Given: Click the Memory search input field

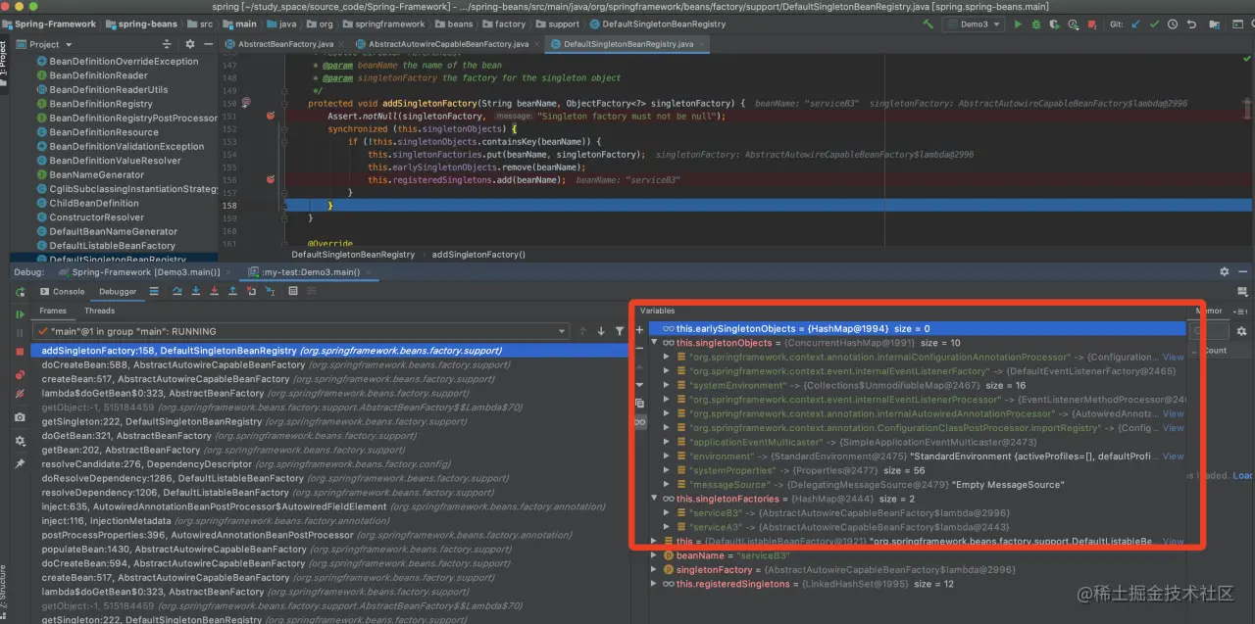Looking at the screenshot, I should click(1208, 331).
